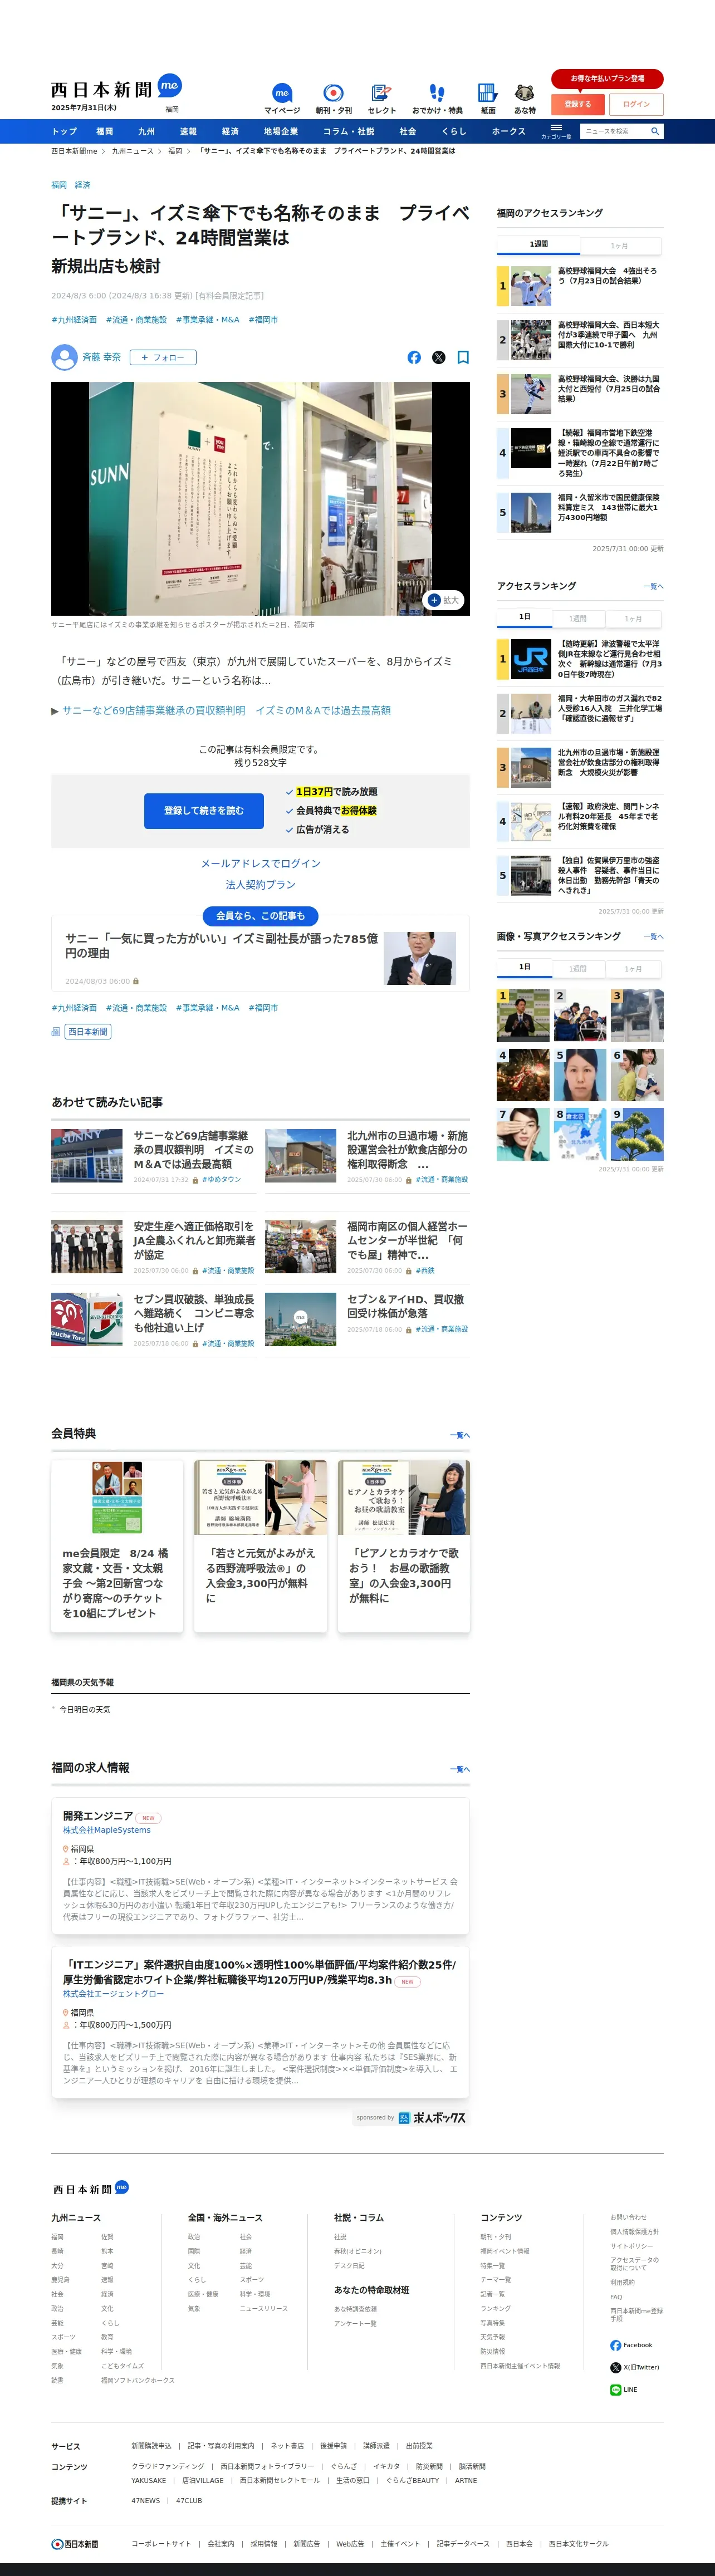
Task: Bookmark this article
Action: click(463, 357)
